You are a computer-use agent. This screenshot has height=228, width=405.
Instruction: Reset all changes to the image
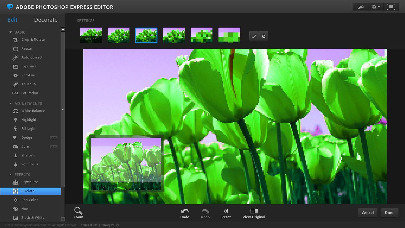tap(226, 213)
